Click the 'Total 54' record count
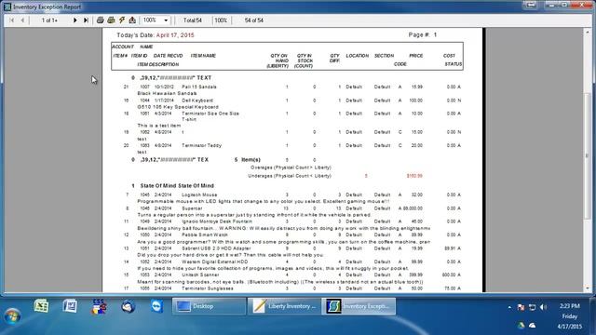The height and width of the screenshot is (335, 596). pos(193,20)
